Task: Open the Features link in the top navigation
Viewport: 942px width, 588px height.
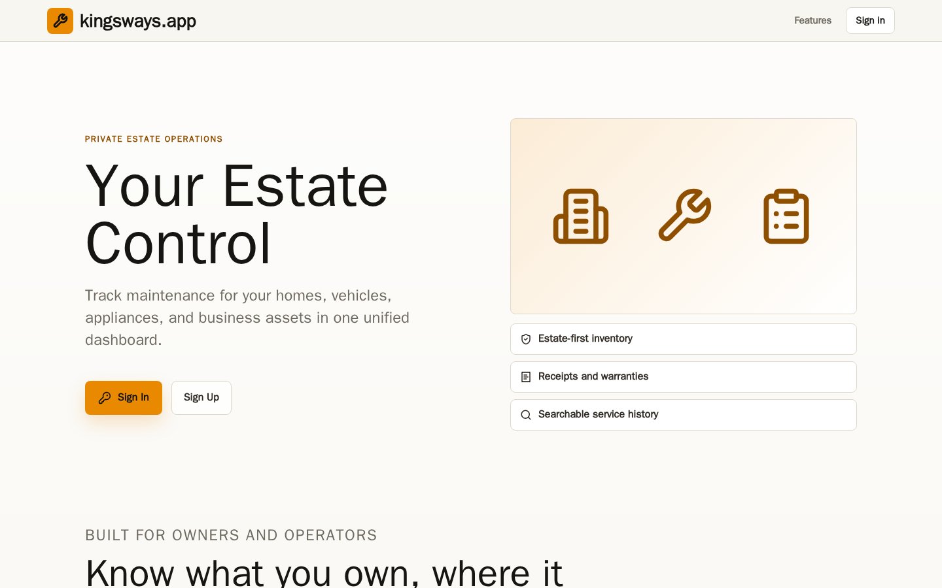Action: click(x=812, y=21)
